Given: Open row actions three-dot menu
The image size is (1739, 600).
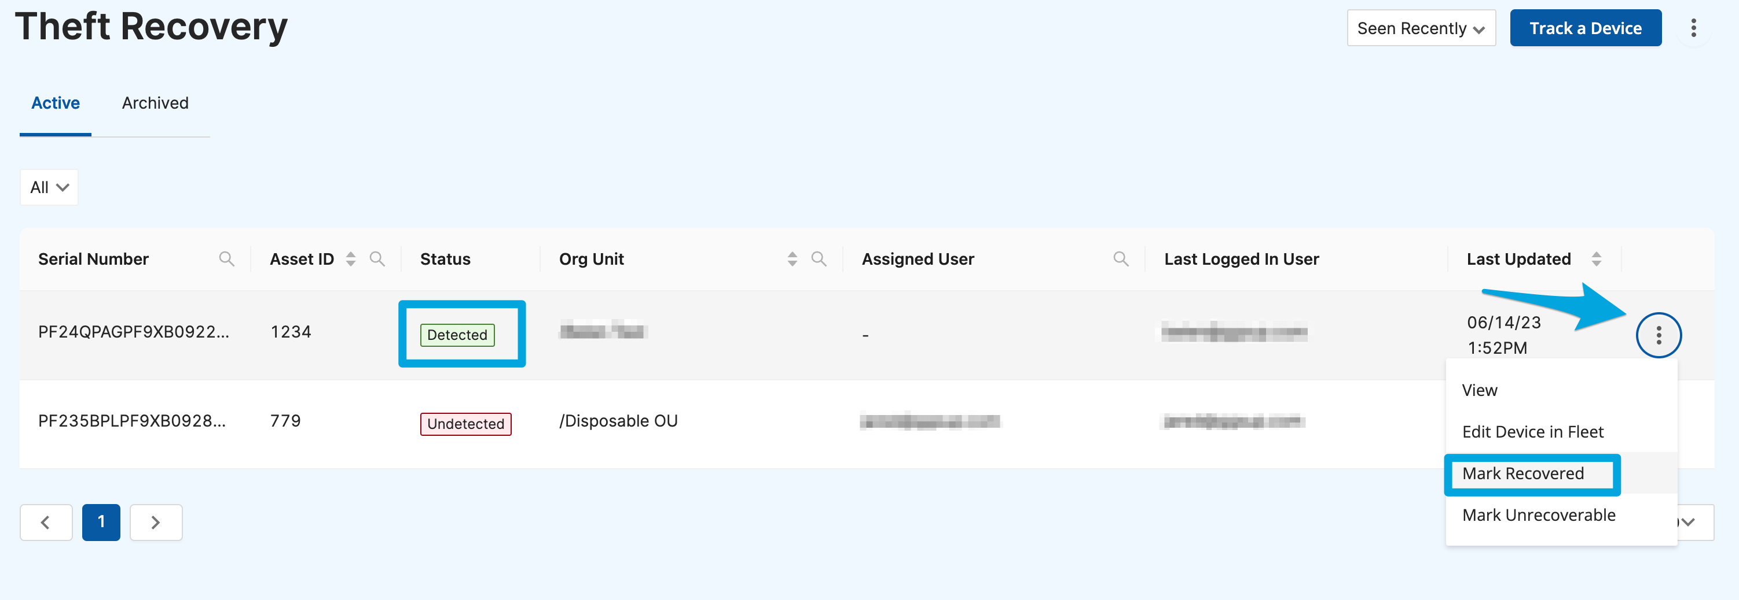Looking at the screenshot, I should tap(1658, 335).
